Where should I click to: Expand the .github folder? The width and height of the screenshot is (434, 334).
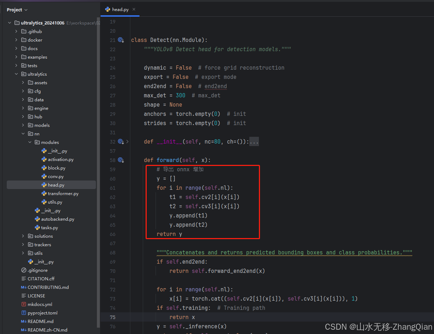click(16, 31)
